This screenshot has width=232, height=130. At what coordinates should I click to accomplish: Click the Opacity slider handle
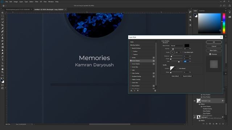point(173,49)
